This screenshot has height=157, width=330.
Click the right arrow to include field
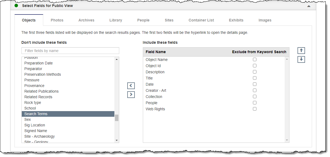[x=131, y=94]
